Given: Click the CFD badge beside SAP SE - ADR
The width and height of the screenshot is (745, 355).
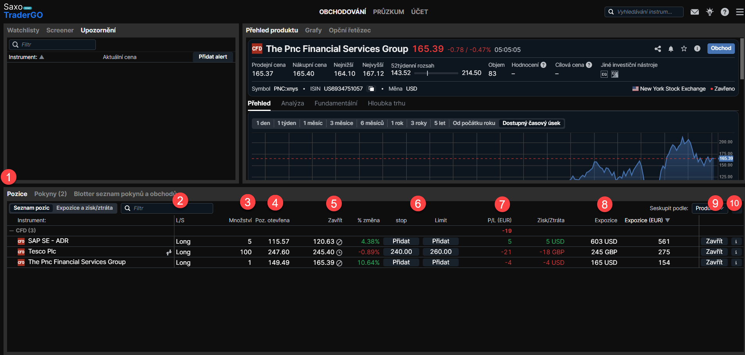Looking at the screenshot, I should tap(21, 241).
